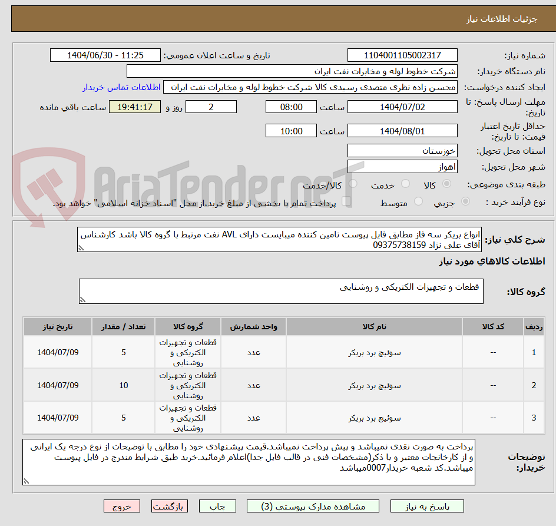This screenshot has width=556, height=526.
Task: Click the اعلان عمومی date field 1404/06/30
Action: point(105,55)
